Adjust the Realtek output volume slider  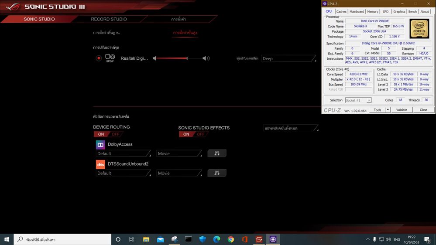point(180,58)
